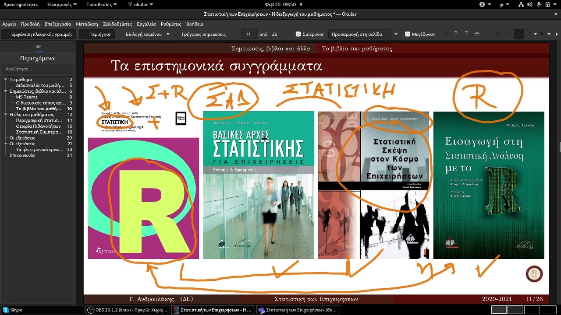Go to Στατιστική Συμπερασματολογία contents entry
The width and height of the screenshot is (561, 315).
[x=39, y=132]
